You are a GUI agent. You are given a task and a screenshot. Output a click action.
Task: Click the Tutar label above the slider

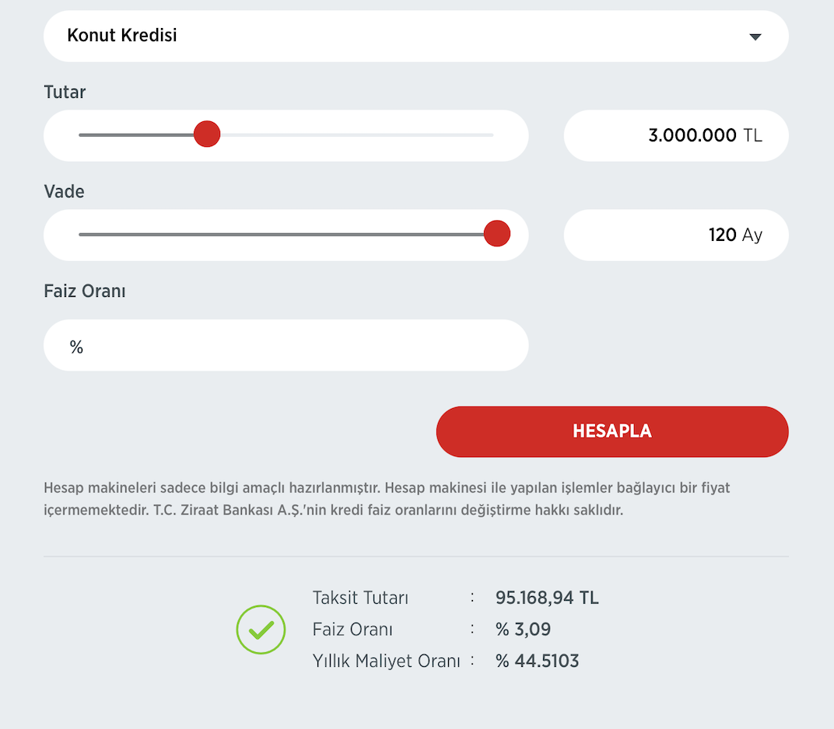click(65, 92)
